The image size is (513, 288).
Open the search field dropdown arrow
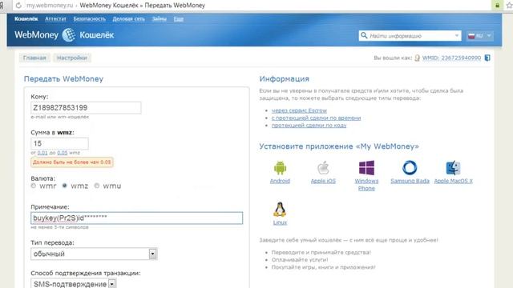(x=457, y=35)
